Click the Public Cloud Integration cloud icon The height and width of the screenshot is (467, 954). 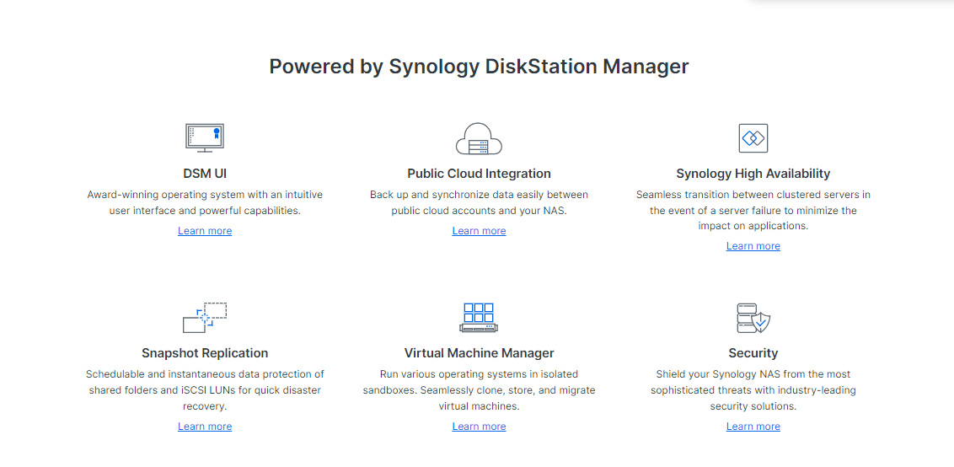(x=479, y=138)
